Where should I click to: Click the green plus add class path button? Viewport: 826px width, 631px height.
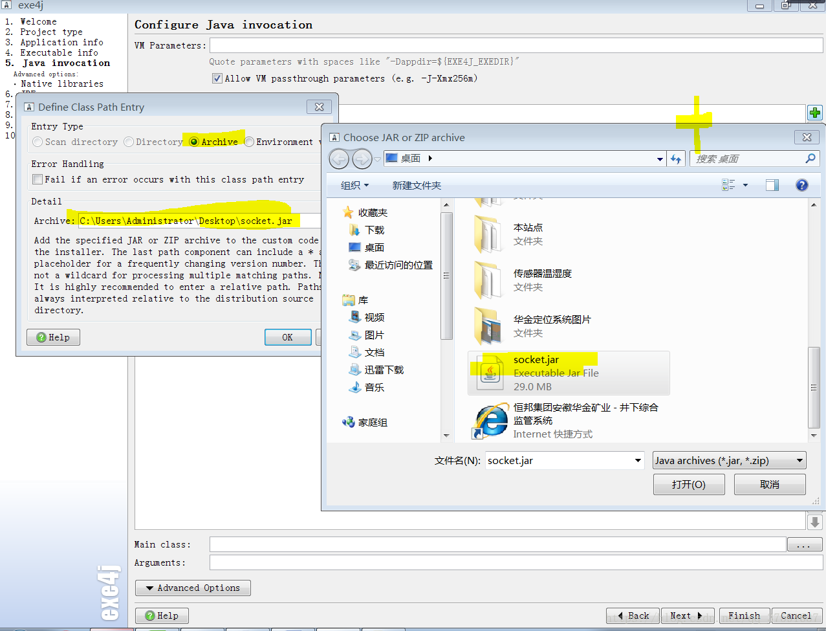[814, 113]
